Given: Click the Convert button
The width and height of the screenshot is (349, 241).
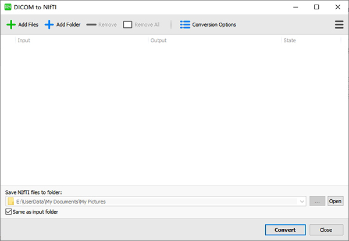Looking at the screenshot, I should (285, 229).
